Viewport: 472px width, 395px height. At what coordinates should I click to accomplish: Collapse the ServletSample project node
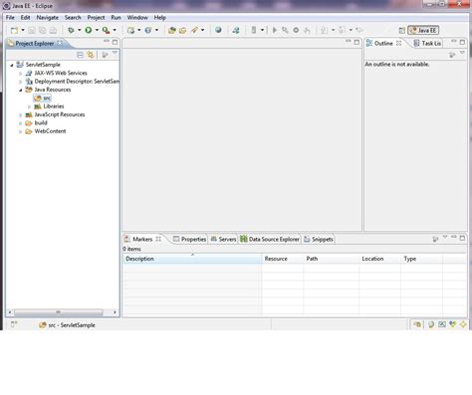click(x=12, y=65)
